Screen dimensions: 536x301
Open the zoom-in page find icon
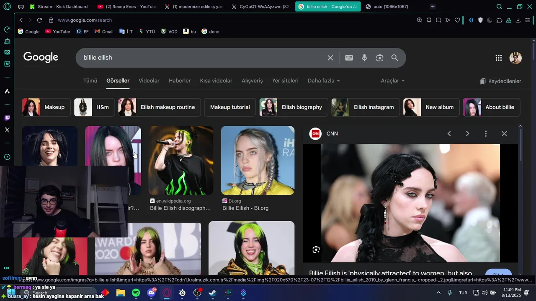coord(420,20)
